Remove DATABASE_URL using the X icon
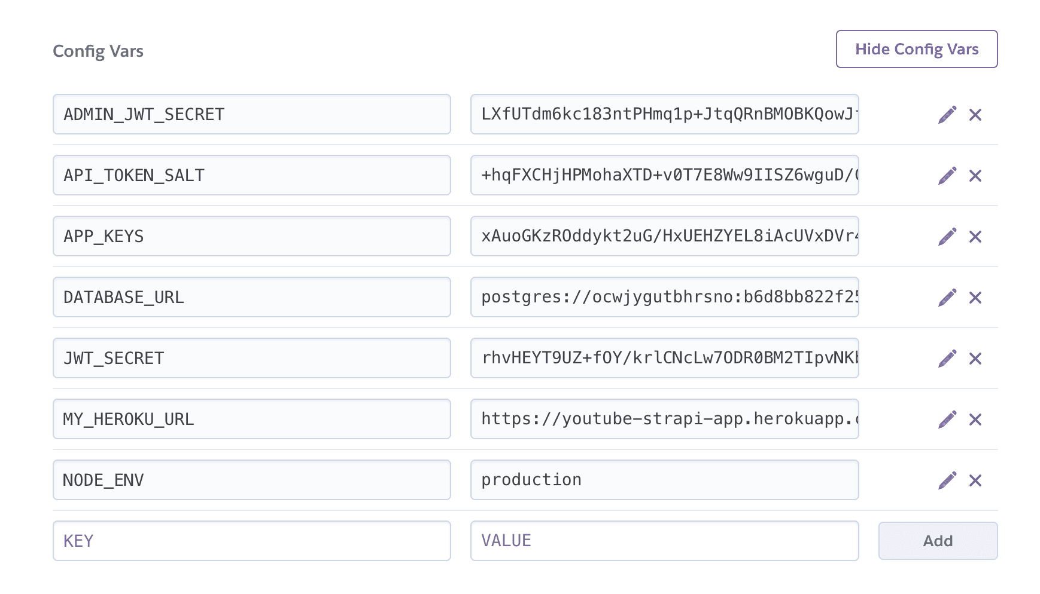1040x594 pixels. click(975, 297)
